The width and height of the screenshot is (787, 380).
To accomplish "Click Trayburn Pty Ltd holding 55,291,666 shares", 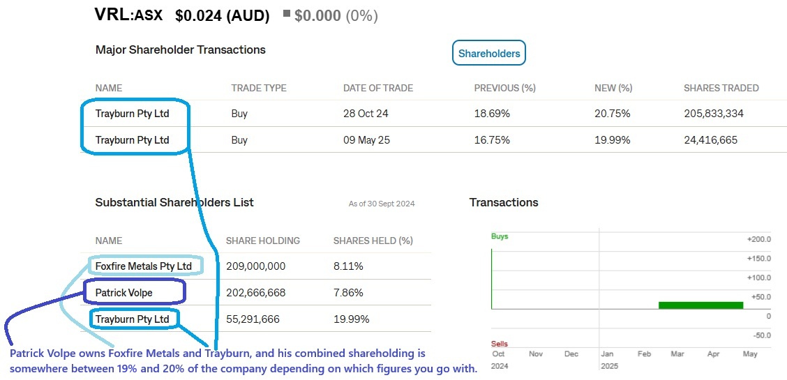I will click(132, 319).
